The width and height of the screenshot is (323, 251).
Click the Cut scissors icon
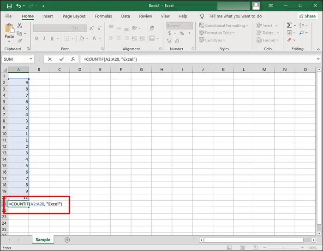(x=19, y=25)
